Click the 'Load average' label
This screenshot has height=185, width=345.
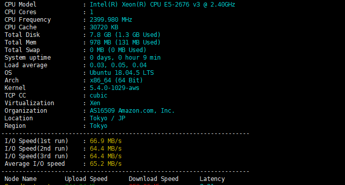[x=26, y=65]
